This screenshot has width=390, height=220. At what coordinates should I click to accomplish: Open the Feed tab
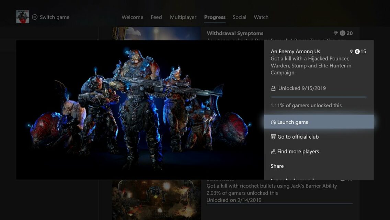tap(156, 17)
